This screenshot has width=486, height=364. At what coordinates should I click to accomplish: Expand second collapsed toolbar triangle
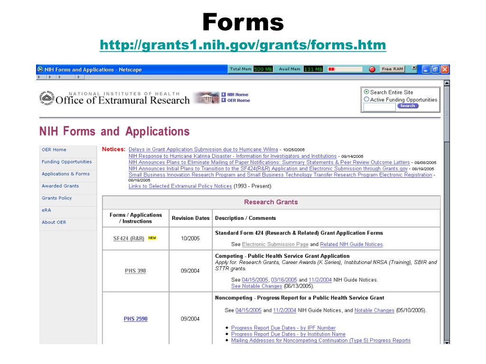point(49,77)
